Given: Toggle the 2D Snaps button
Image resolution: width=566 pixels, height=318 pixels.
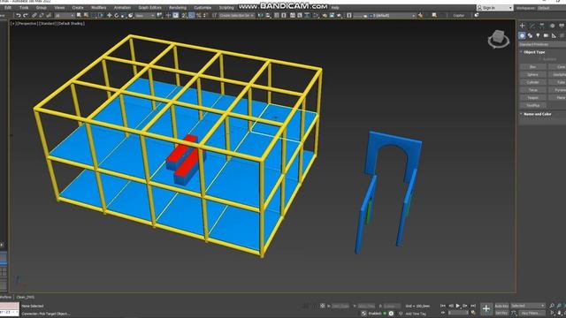Looking at the screenshot, I should click(184, 16).
